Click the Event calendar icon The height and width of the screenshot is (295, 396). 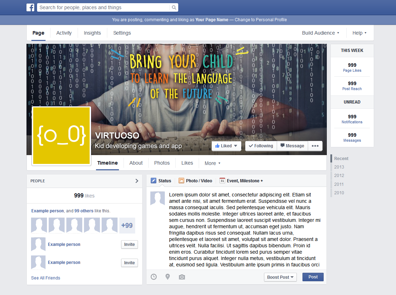click(x=222, y=181)
